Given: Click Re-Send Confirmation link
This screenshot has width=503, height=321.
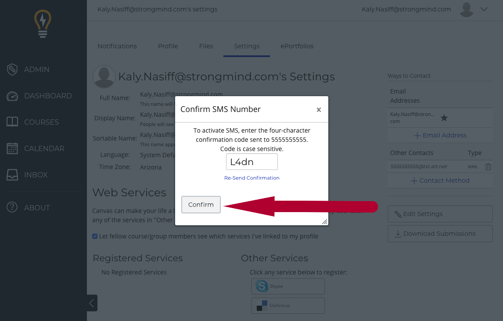Looking at the screenshot, I should click(x=251, y=178).
